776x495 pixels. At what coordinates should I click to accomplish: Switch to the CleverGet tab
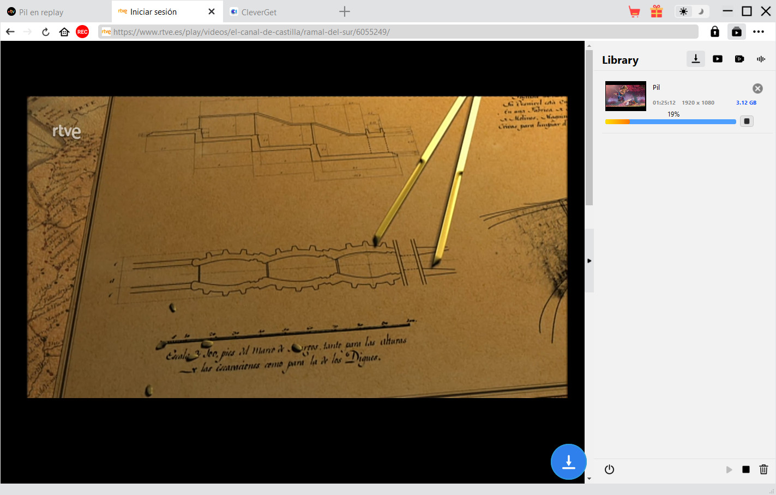coord(278,11)
